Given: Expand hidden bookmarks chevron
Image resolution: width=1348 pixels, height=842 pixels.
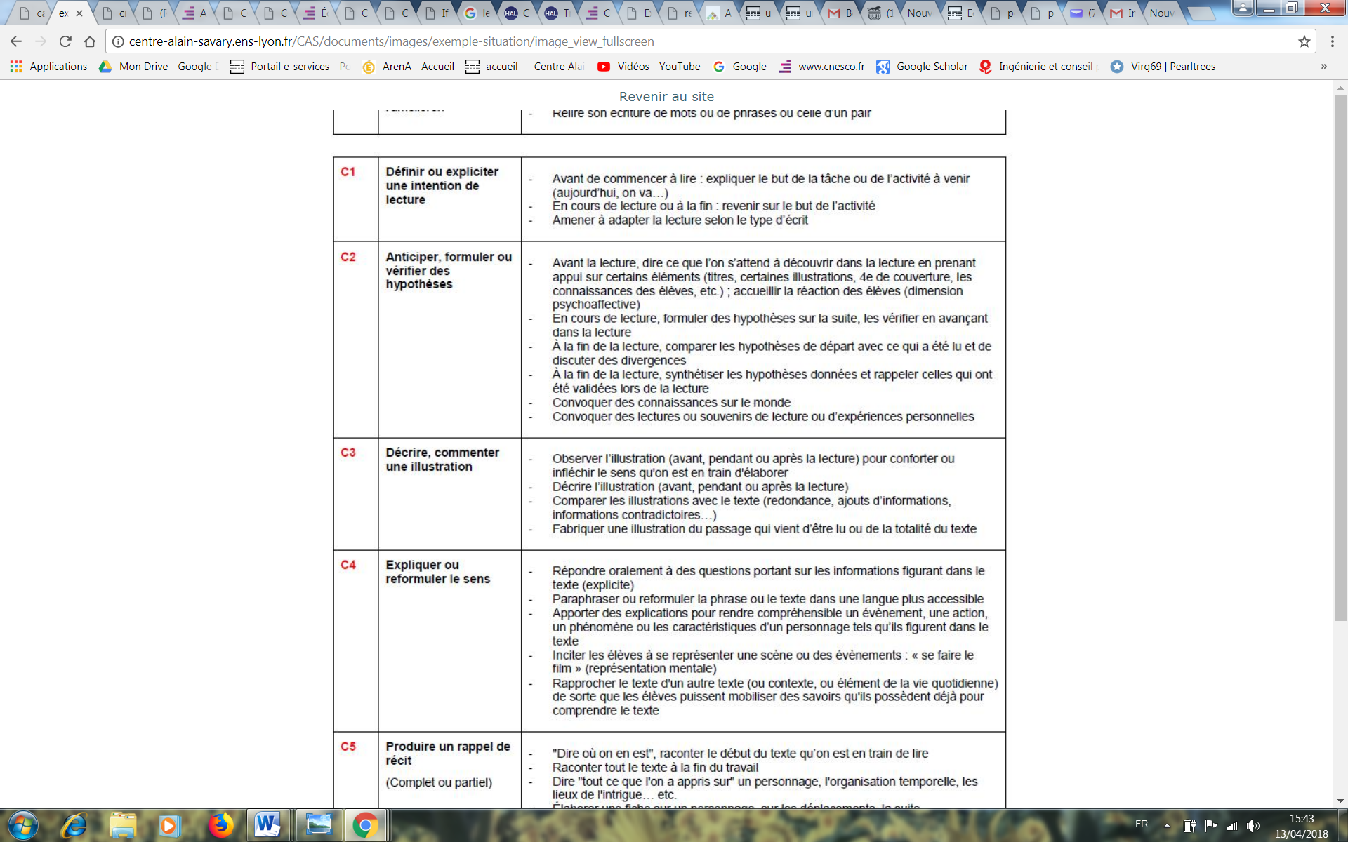Looking at the screenshot, I should coord(1323,67).
